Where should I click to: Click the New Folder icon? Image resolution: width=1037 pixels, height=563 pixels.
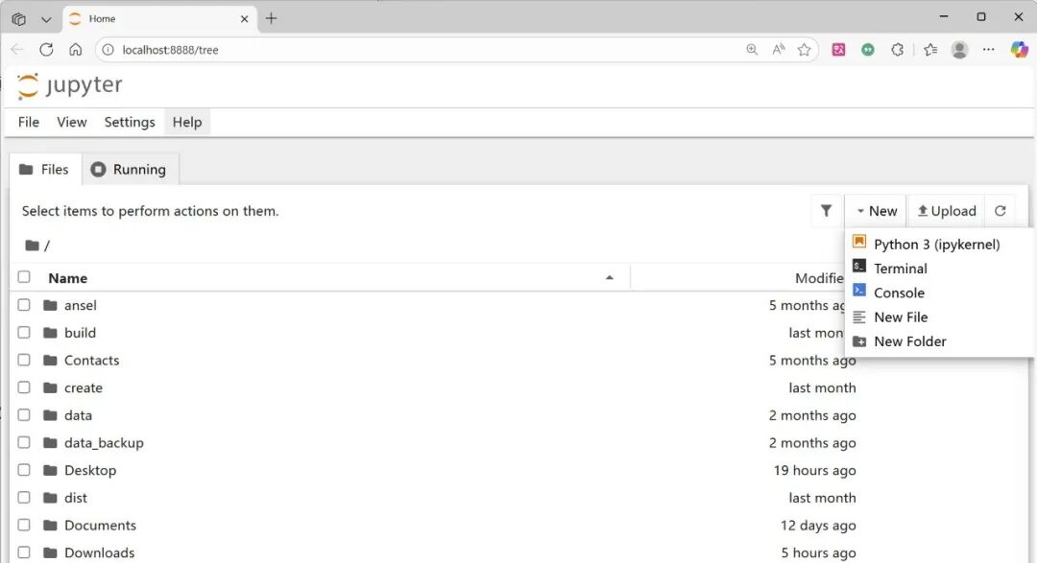tap(859, 341)
